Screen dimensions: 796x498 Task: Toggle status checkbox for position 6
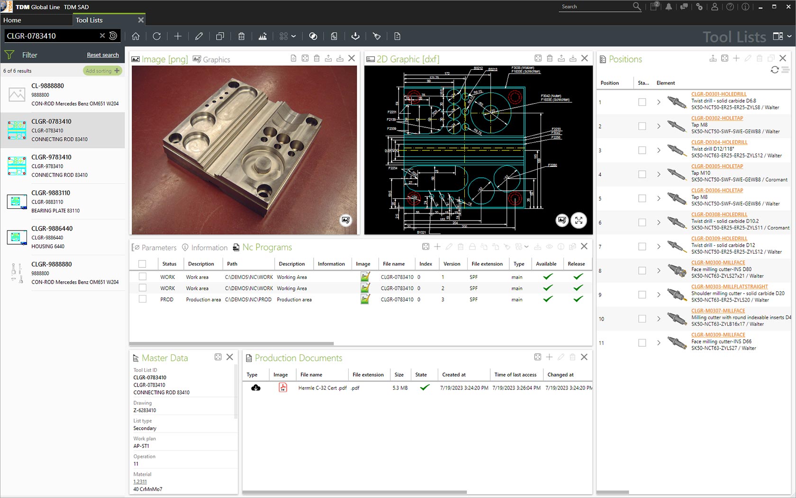(642, 222)
